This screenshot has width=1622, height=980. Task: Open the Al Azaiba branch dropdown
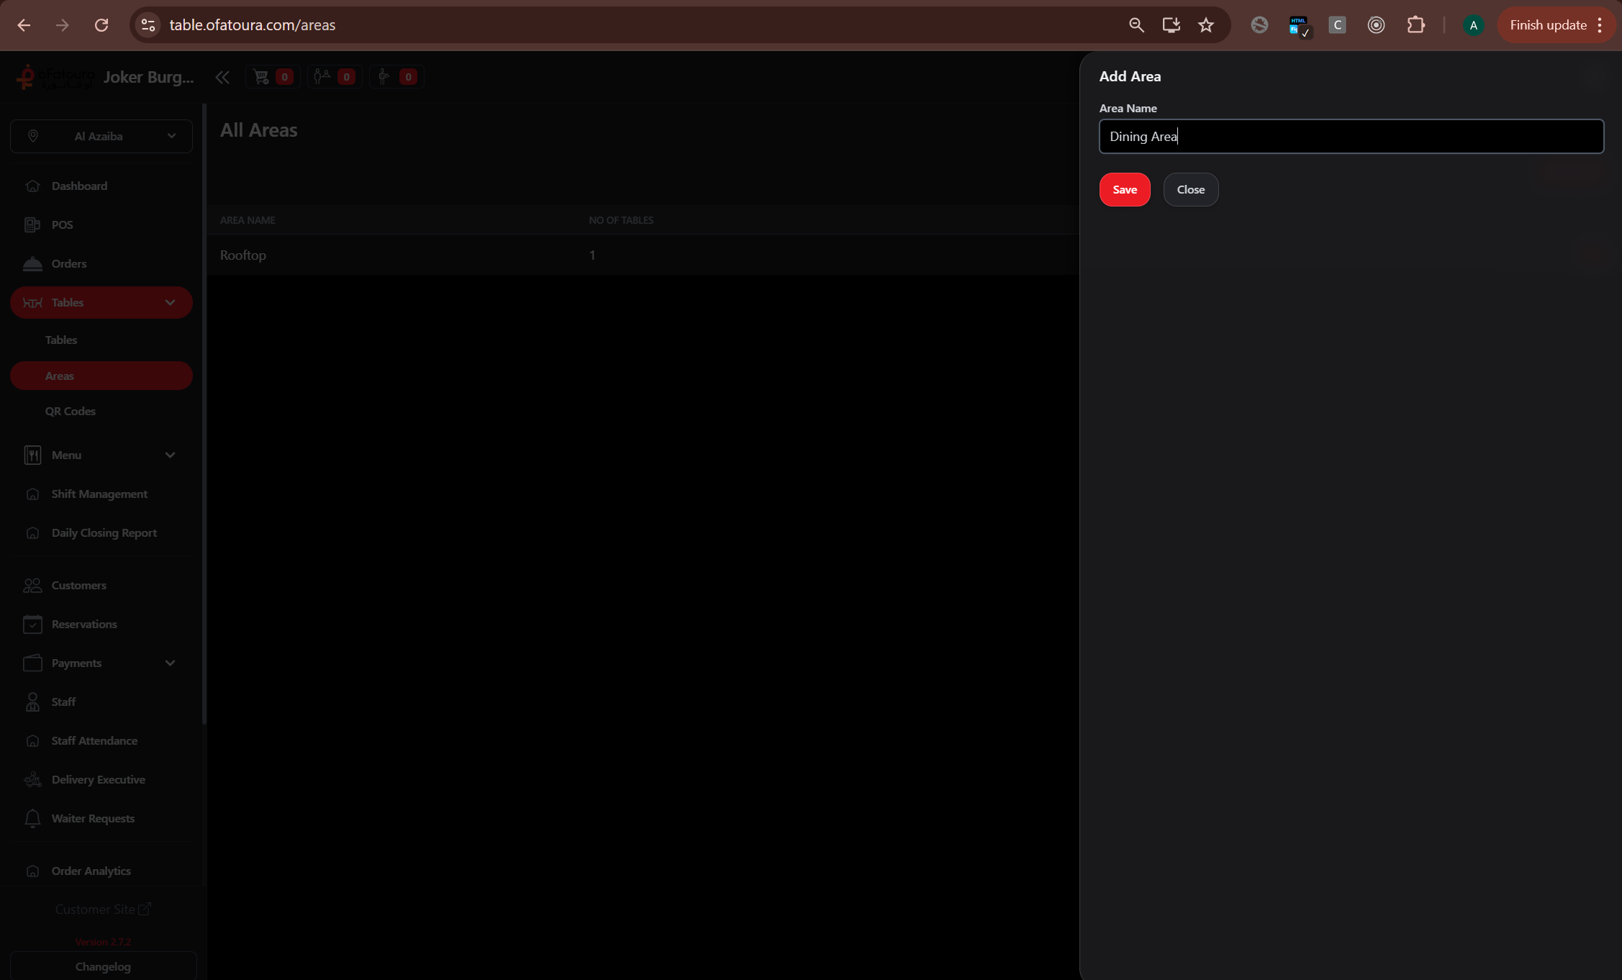pyautogui.click(x=101, y=136)
